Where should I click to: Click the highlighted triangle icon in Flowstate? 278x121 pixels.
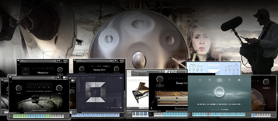pyautogui.click(x=219, y=80)
